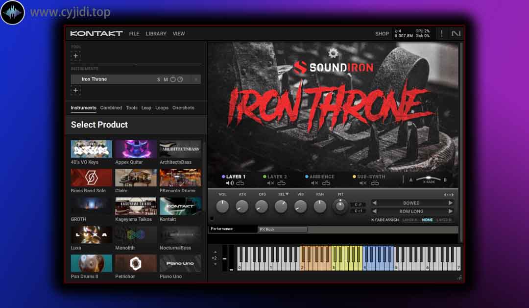The width and height of the screenshot is (529, 308).
Task: Unmute the Sub-Synth layer speaker icon
Action: pyautogui.click(x=363, y=183)
